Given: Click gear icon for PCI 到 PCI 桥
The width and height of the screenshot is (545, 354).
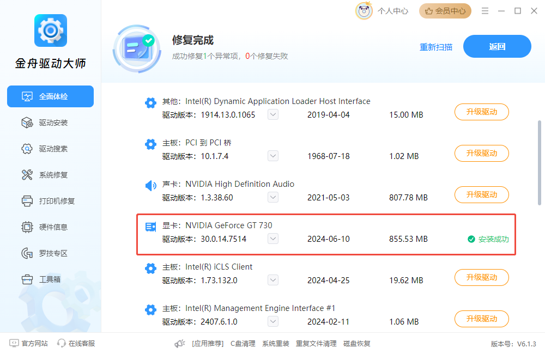Looking at the screenshot, I should (x=150, y=144).
